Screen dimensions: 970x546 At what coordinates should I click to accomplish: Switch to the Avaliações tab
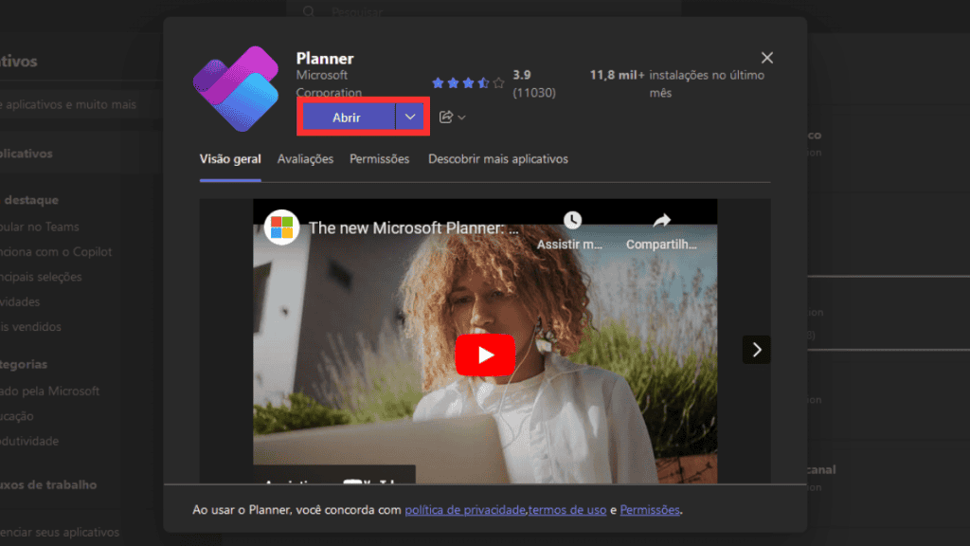point(305,159)
